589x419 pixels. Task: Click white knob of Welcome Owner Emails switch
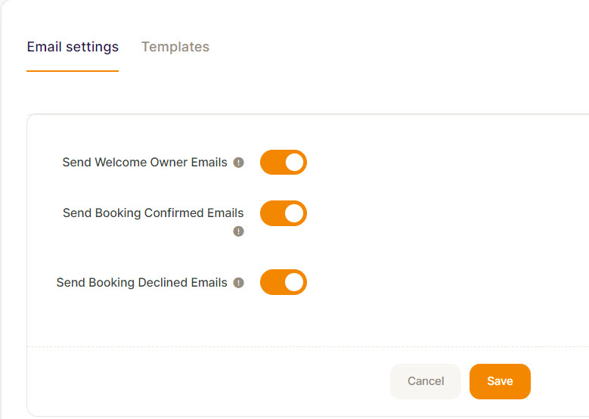pyautogui.click(x=295, y=163)
